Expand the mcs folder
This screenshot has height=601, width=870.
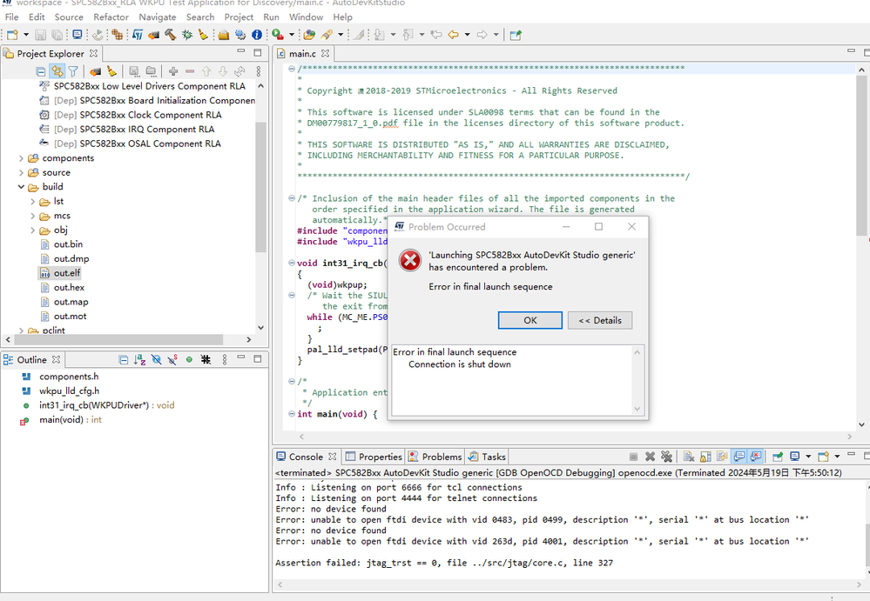point(33,216)
